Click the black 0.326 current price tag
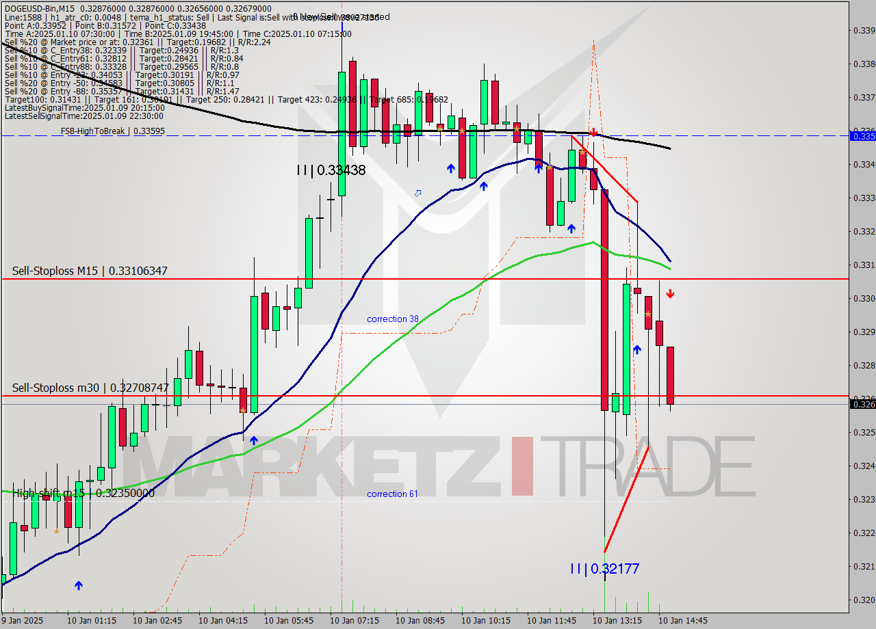This screenshot has width=876, height=629. click(862, 404)
